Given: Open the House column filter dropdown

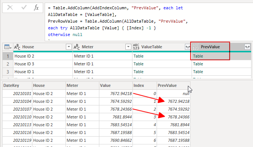Looking at the screenshot, I should (69, 47).
